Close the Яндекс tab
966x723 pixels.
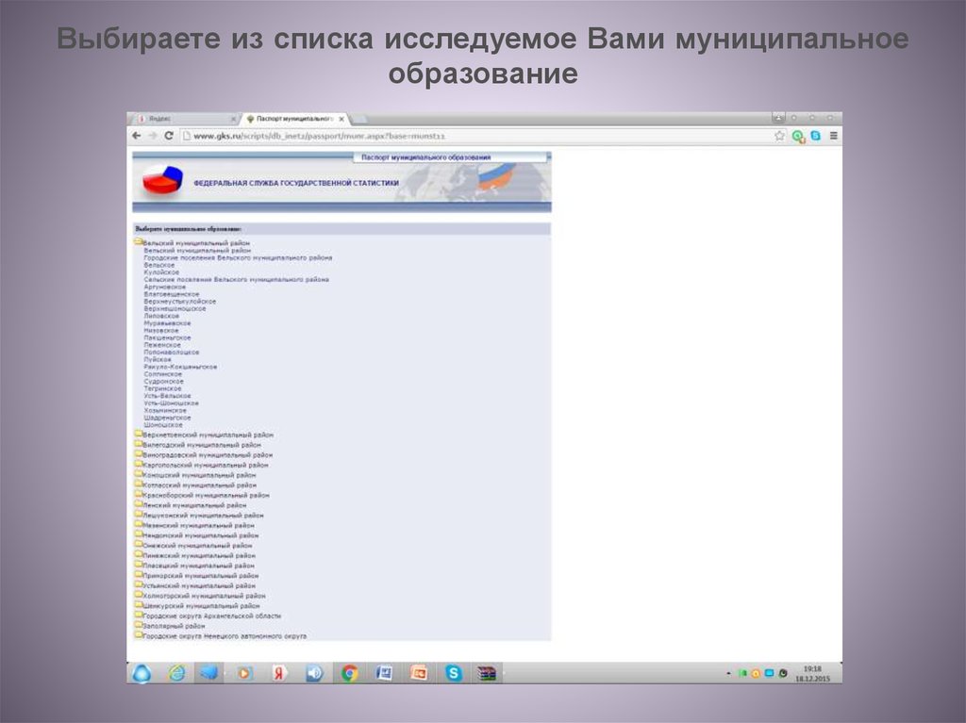point(234,119)
